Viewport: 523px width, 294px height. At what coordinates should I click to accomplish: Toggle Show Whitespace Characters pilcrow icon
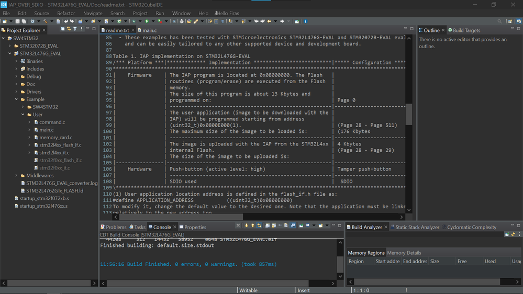pos(222,21)
